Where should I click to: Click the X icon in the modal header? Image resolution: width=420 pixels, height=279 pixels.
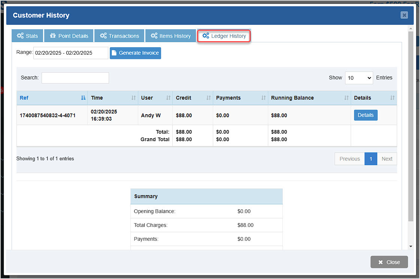click(404, 15)
